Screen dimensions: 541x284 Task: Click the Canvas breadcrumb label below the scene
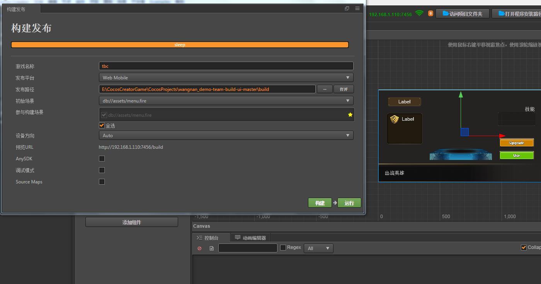[202, 226]
